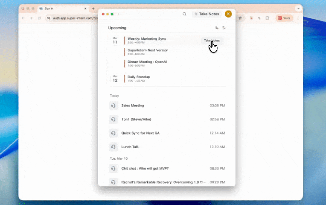Click the Sales Meeting headphone icon
Image resolution: width=326 pixels, height=205 pixels.
(x=114, y=105)
